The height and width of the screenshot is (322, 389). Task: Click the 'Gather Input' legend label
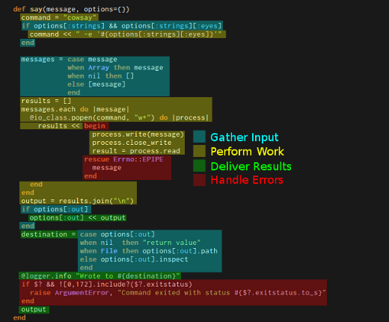tap(245, 137)
